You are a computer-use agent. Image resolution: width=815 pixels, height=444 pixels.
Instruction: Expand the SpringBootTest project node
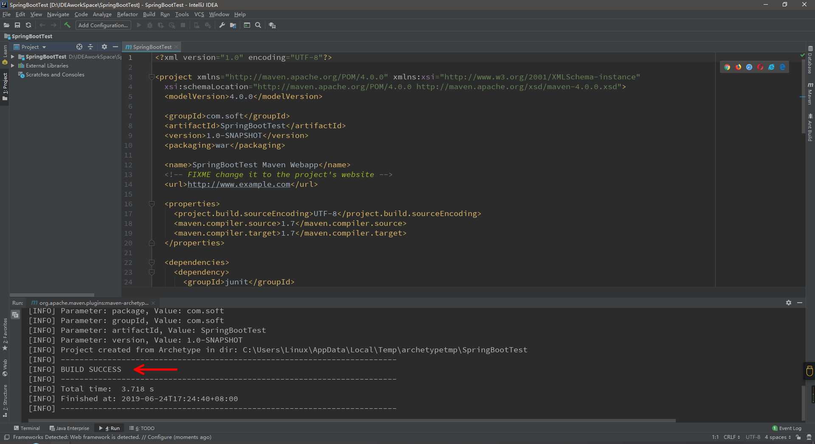tap(13, 56)
